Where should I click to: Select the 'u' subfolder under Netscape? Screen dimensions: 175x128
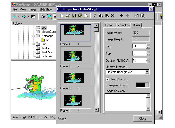click(45, 40)
